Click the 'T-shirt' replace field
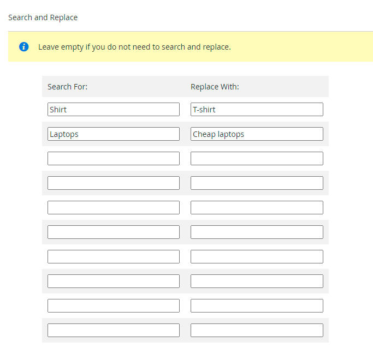This screenshot has height=348, width=373. tap(257, 110)
